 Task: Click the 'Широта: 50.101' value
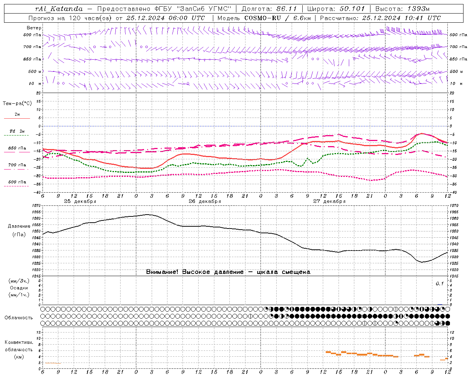(x=336, y=9)
